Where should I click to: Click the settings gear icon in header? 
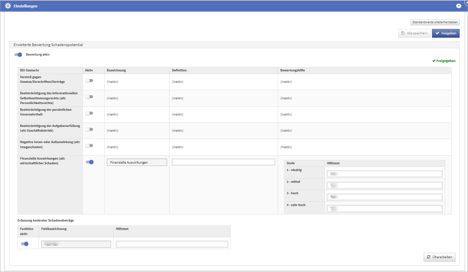tap(8, 6)
